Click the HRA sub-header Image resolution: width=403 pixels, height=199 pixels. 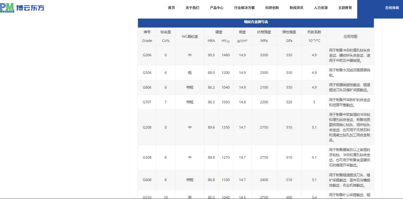coord(211,41)
